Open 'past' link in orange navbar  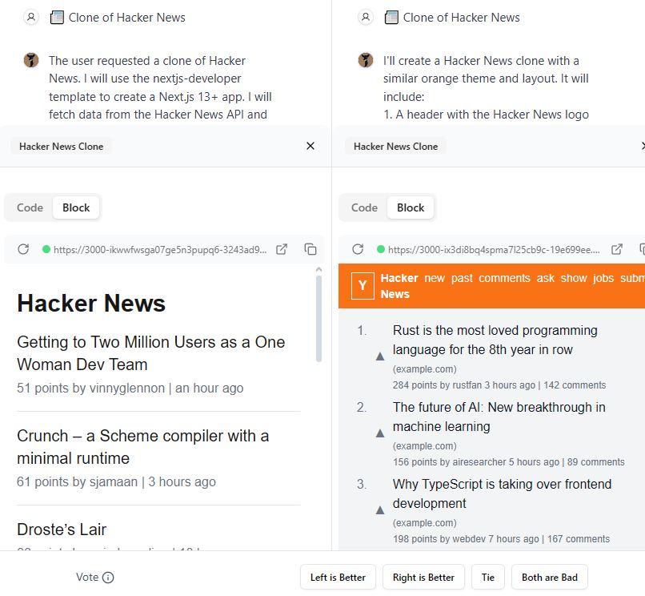point(462,278)
